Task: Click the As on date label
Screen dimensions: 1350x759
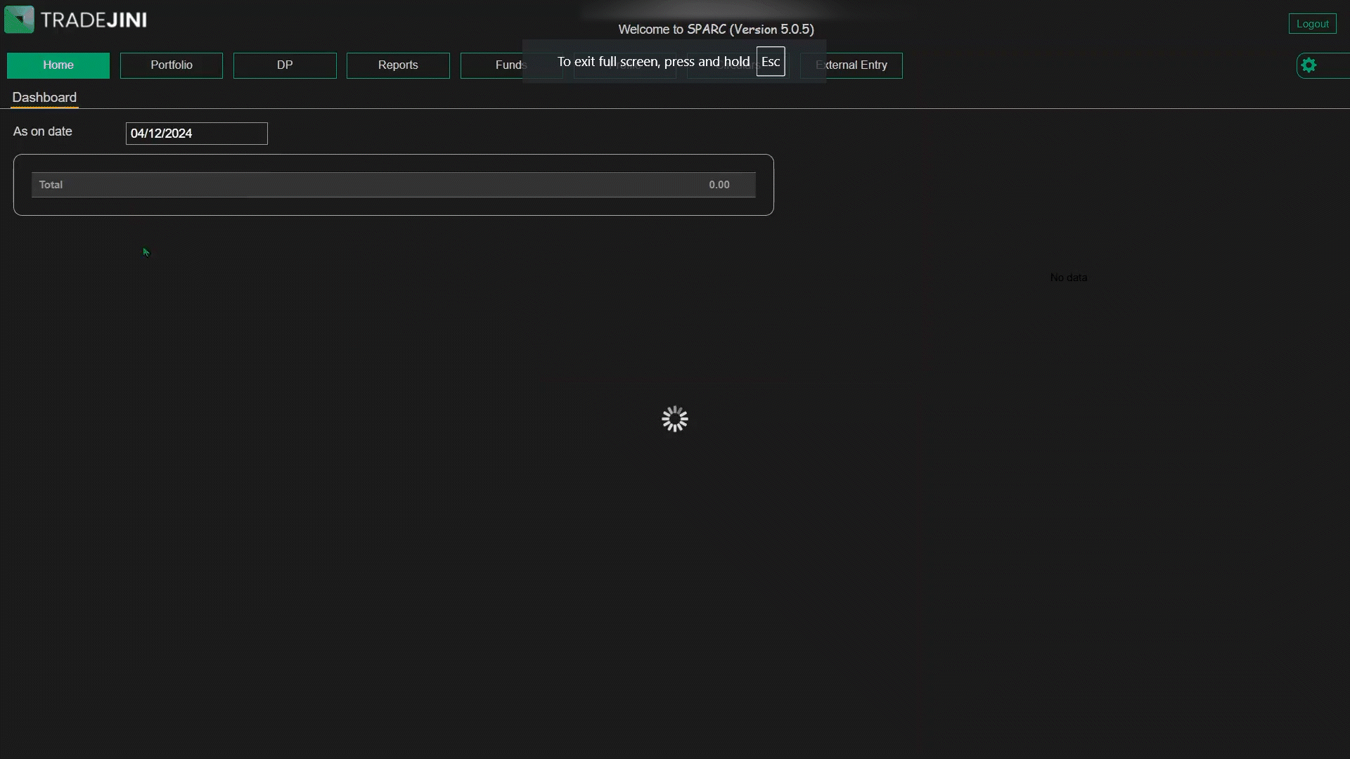Action: (42, 131)
